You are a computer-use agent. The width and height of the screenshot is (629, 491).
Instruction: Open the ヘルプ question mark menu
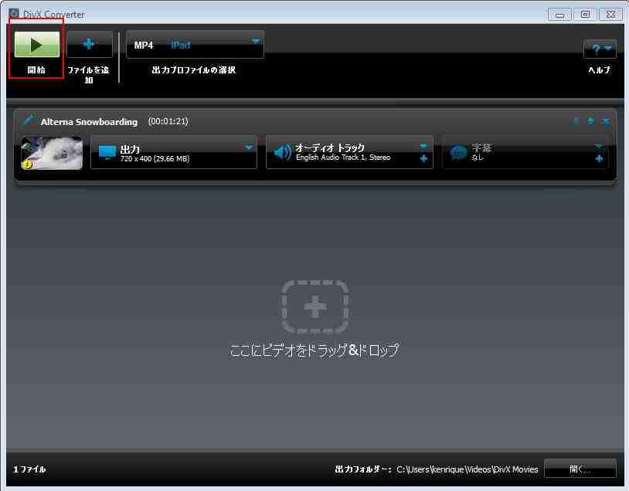[x=600, y=49]
